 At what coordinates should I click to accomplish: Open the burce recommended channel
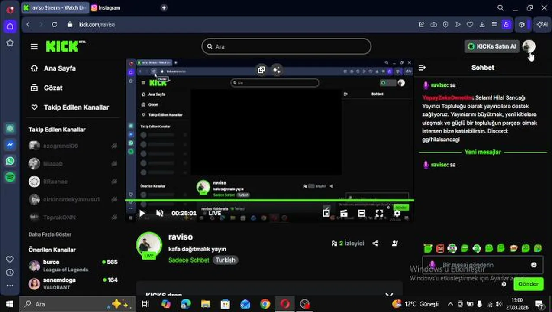[x=73, y=266]
